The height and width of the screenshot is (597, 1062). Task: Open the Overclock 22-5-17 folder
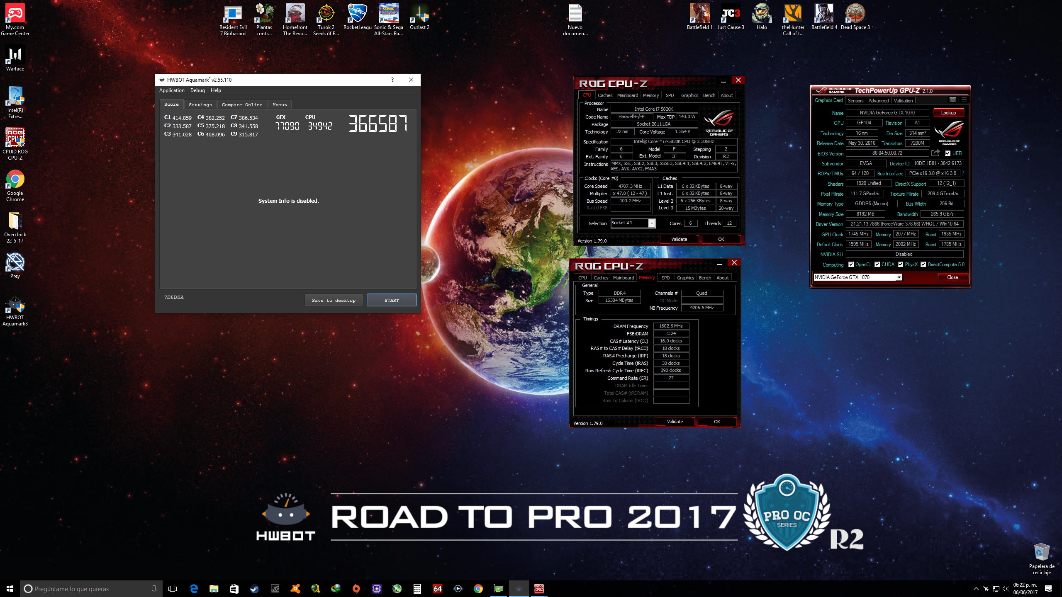coord(15,227)
